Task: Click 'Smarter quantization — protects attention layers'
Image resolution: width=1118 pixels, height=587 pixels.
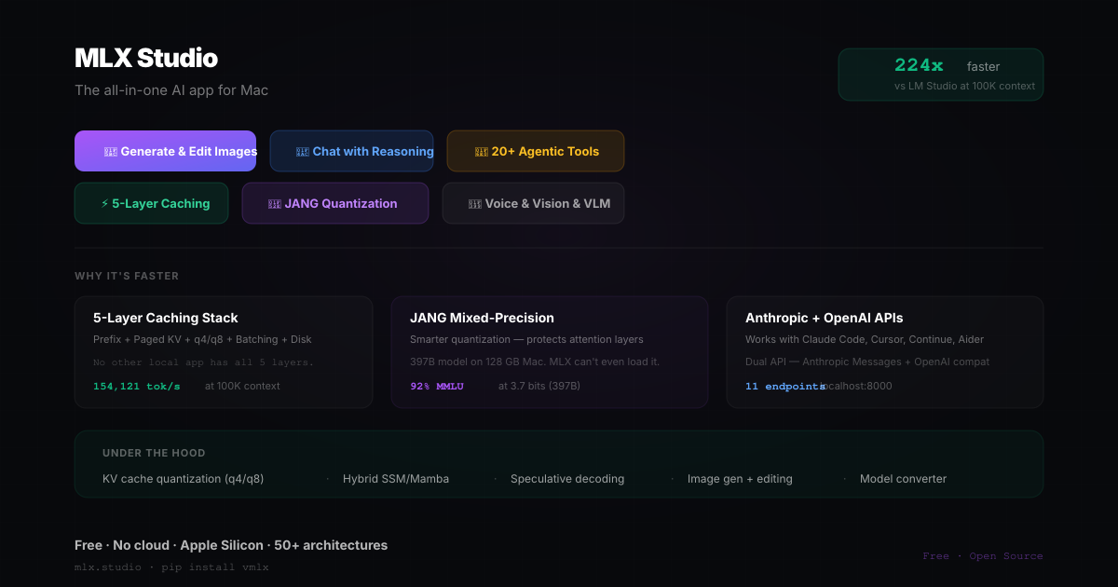Action: pyautogui.click(x=526, y=339)
